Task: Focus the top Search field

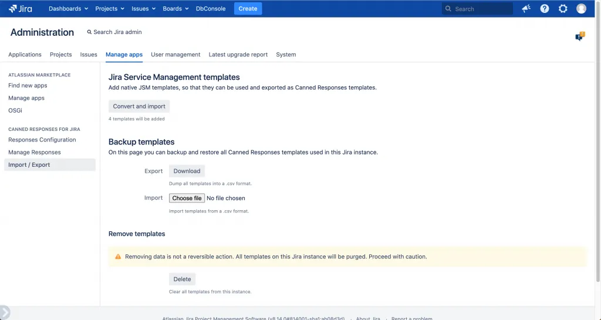Action: (x=477, y=8)
